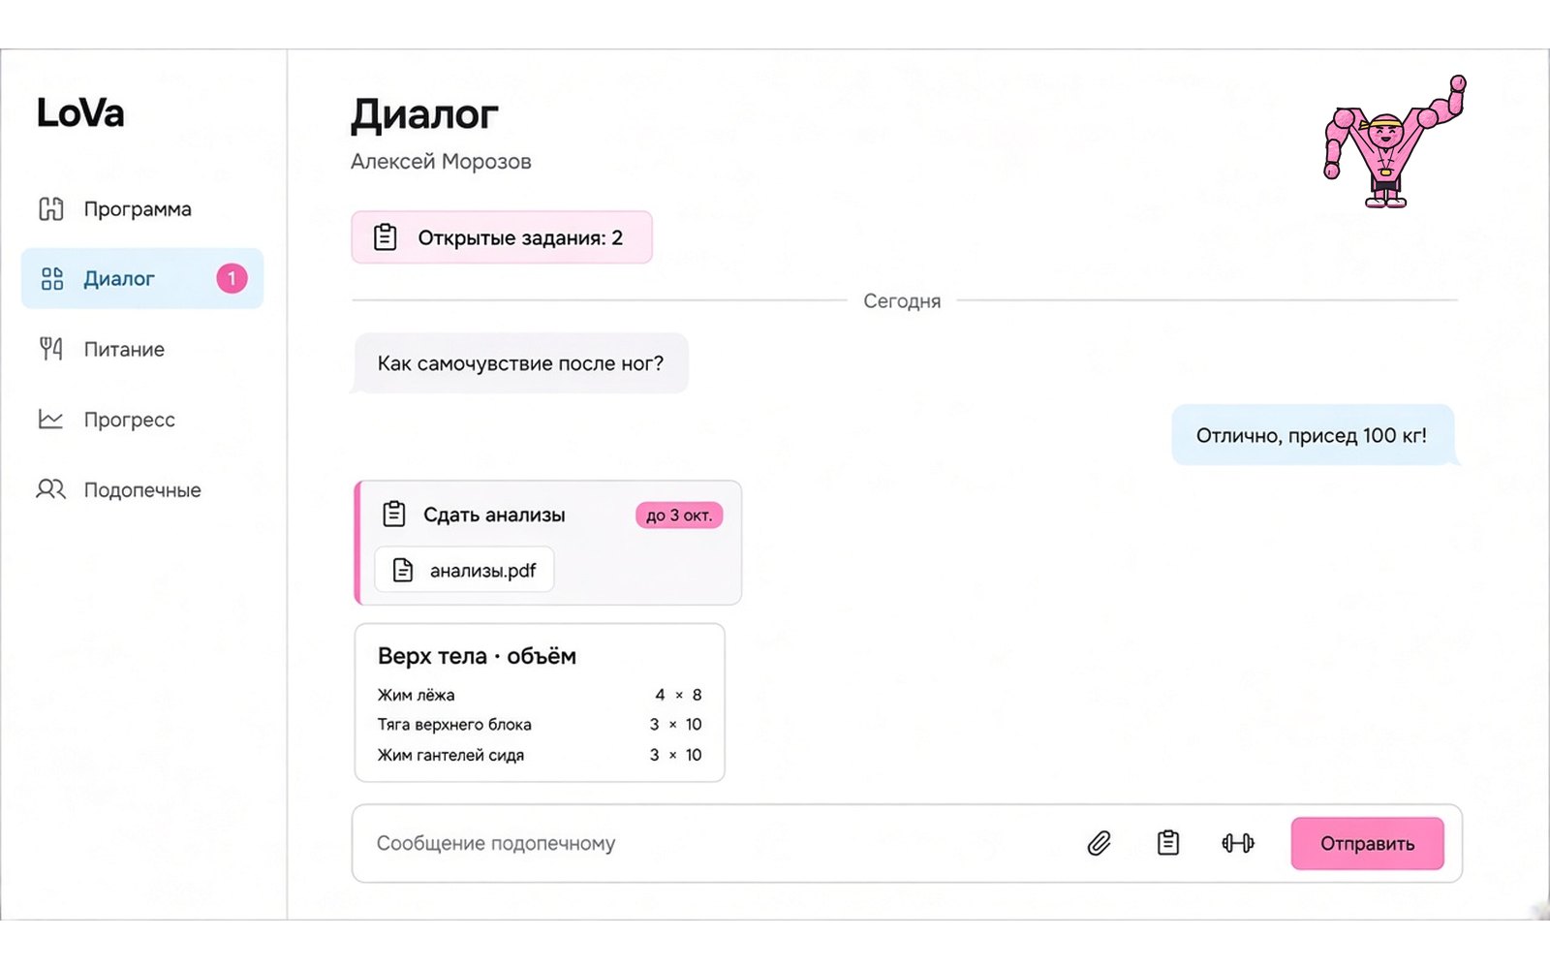Click the Жим лёжа exercise row
Viewport: 1550px width, 969px height.
coord(540,695)
